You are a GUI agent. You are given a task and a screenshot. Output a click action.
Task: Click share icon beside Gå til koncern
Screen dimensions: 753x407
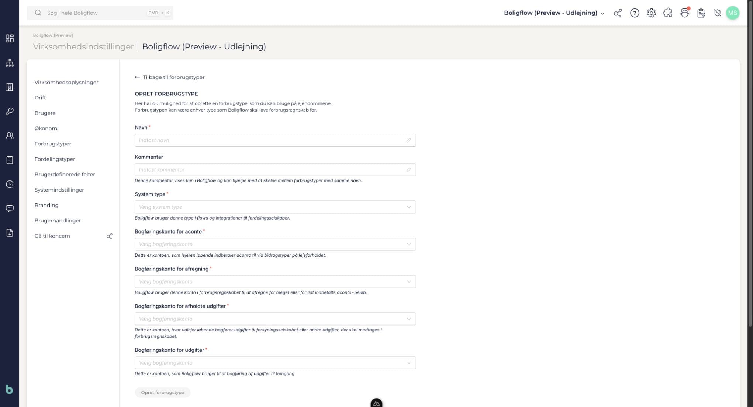click(109, 236)
